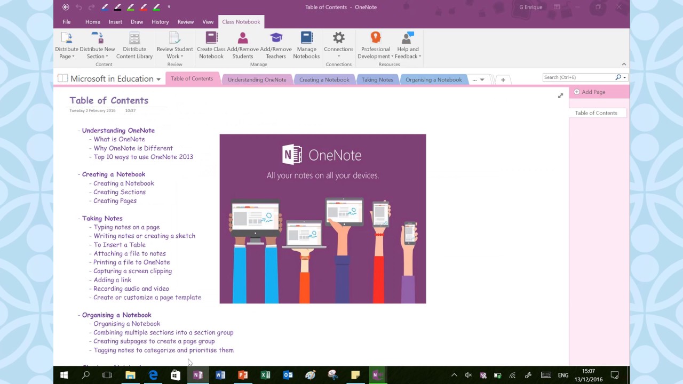Follow the Capturing a screen clipping link
The image size is (683, 384).
132,271
